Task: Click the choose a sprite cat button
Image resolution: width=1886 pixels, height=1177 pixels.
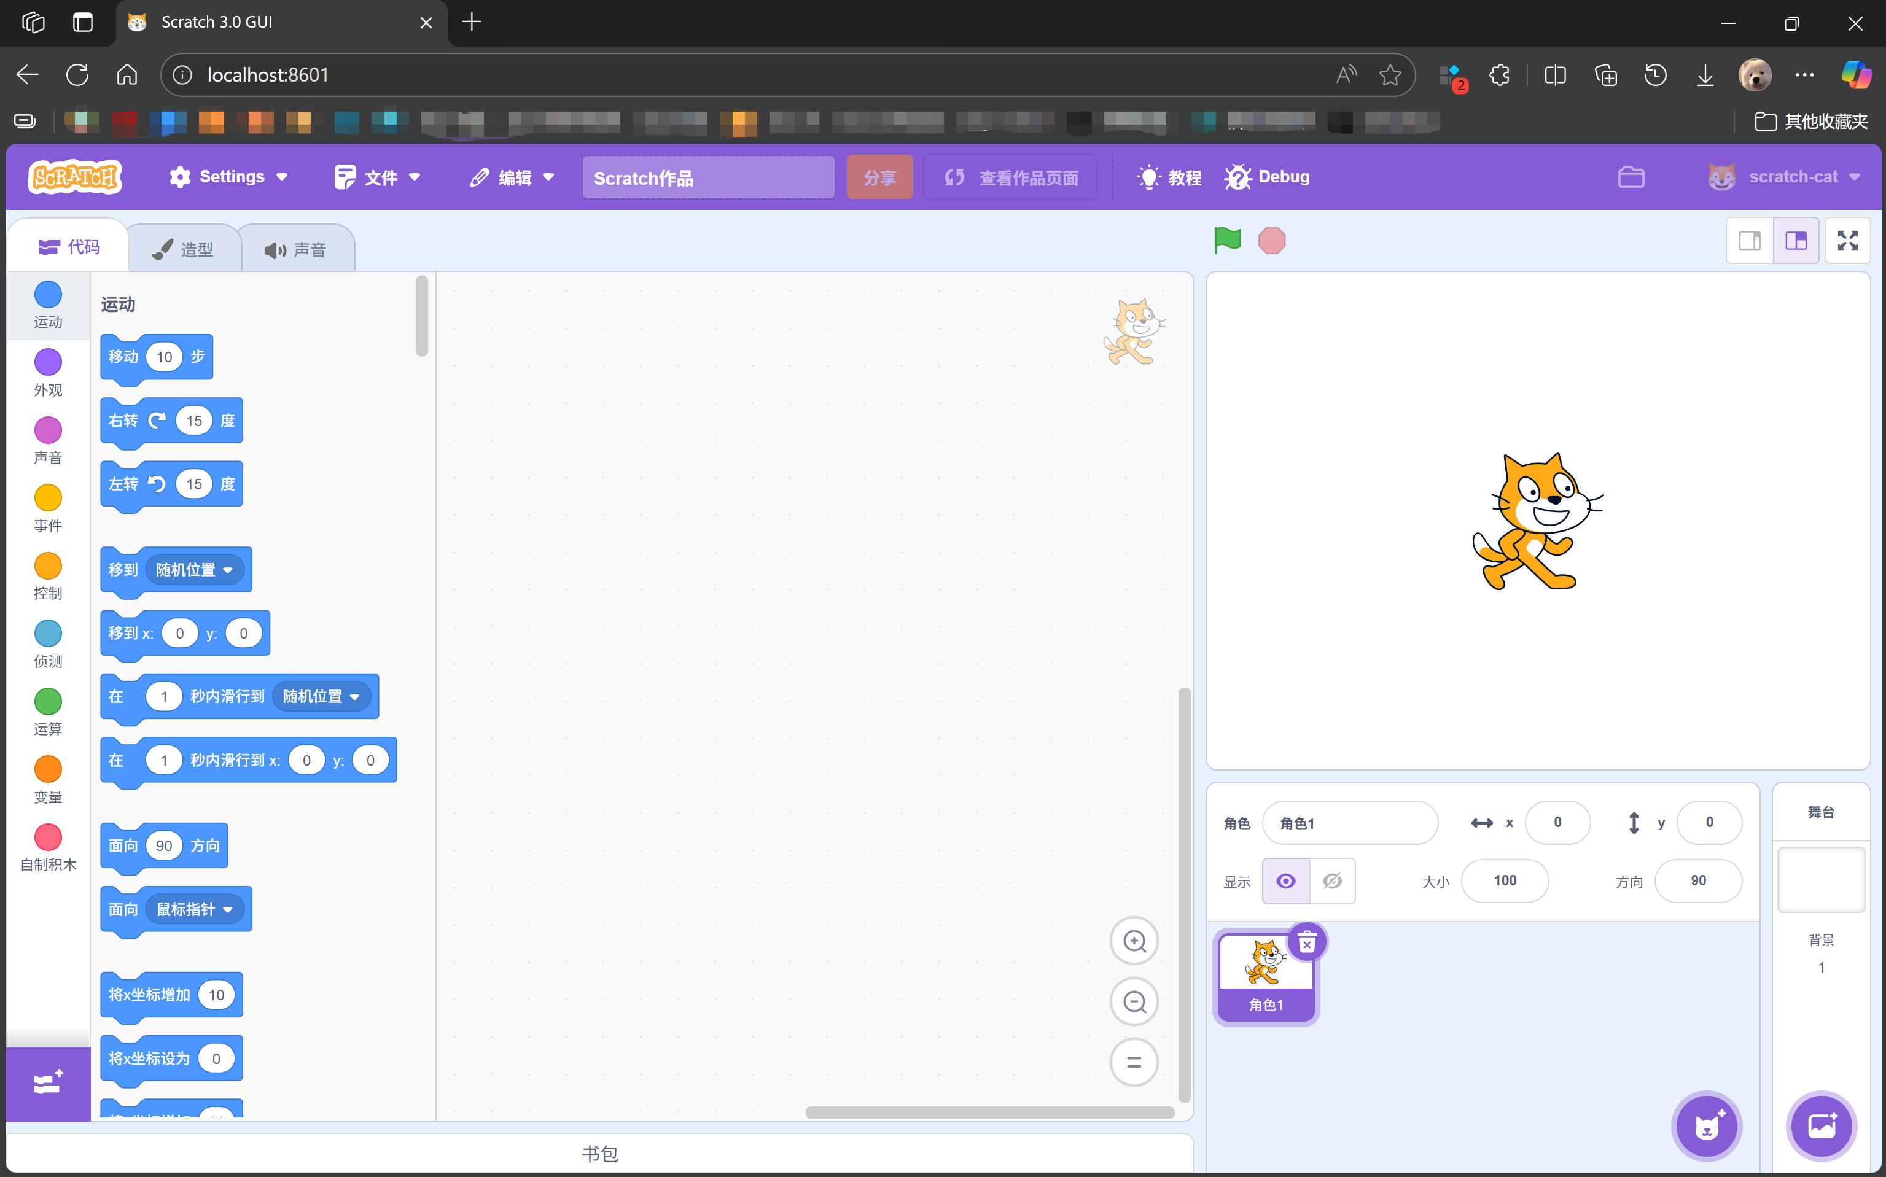Action: pyautogui.click(x=1707, y=1125)
